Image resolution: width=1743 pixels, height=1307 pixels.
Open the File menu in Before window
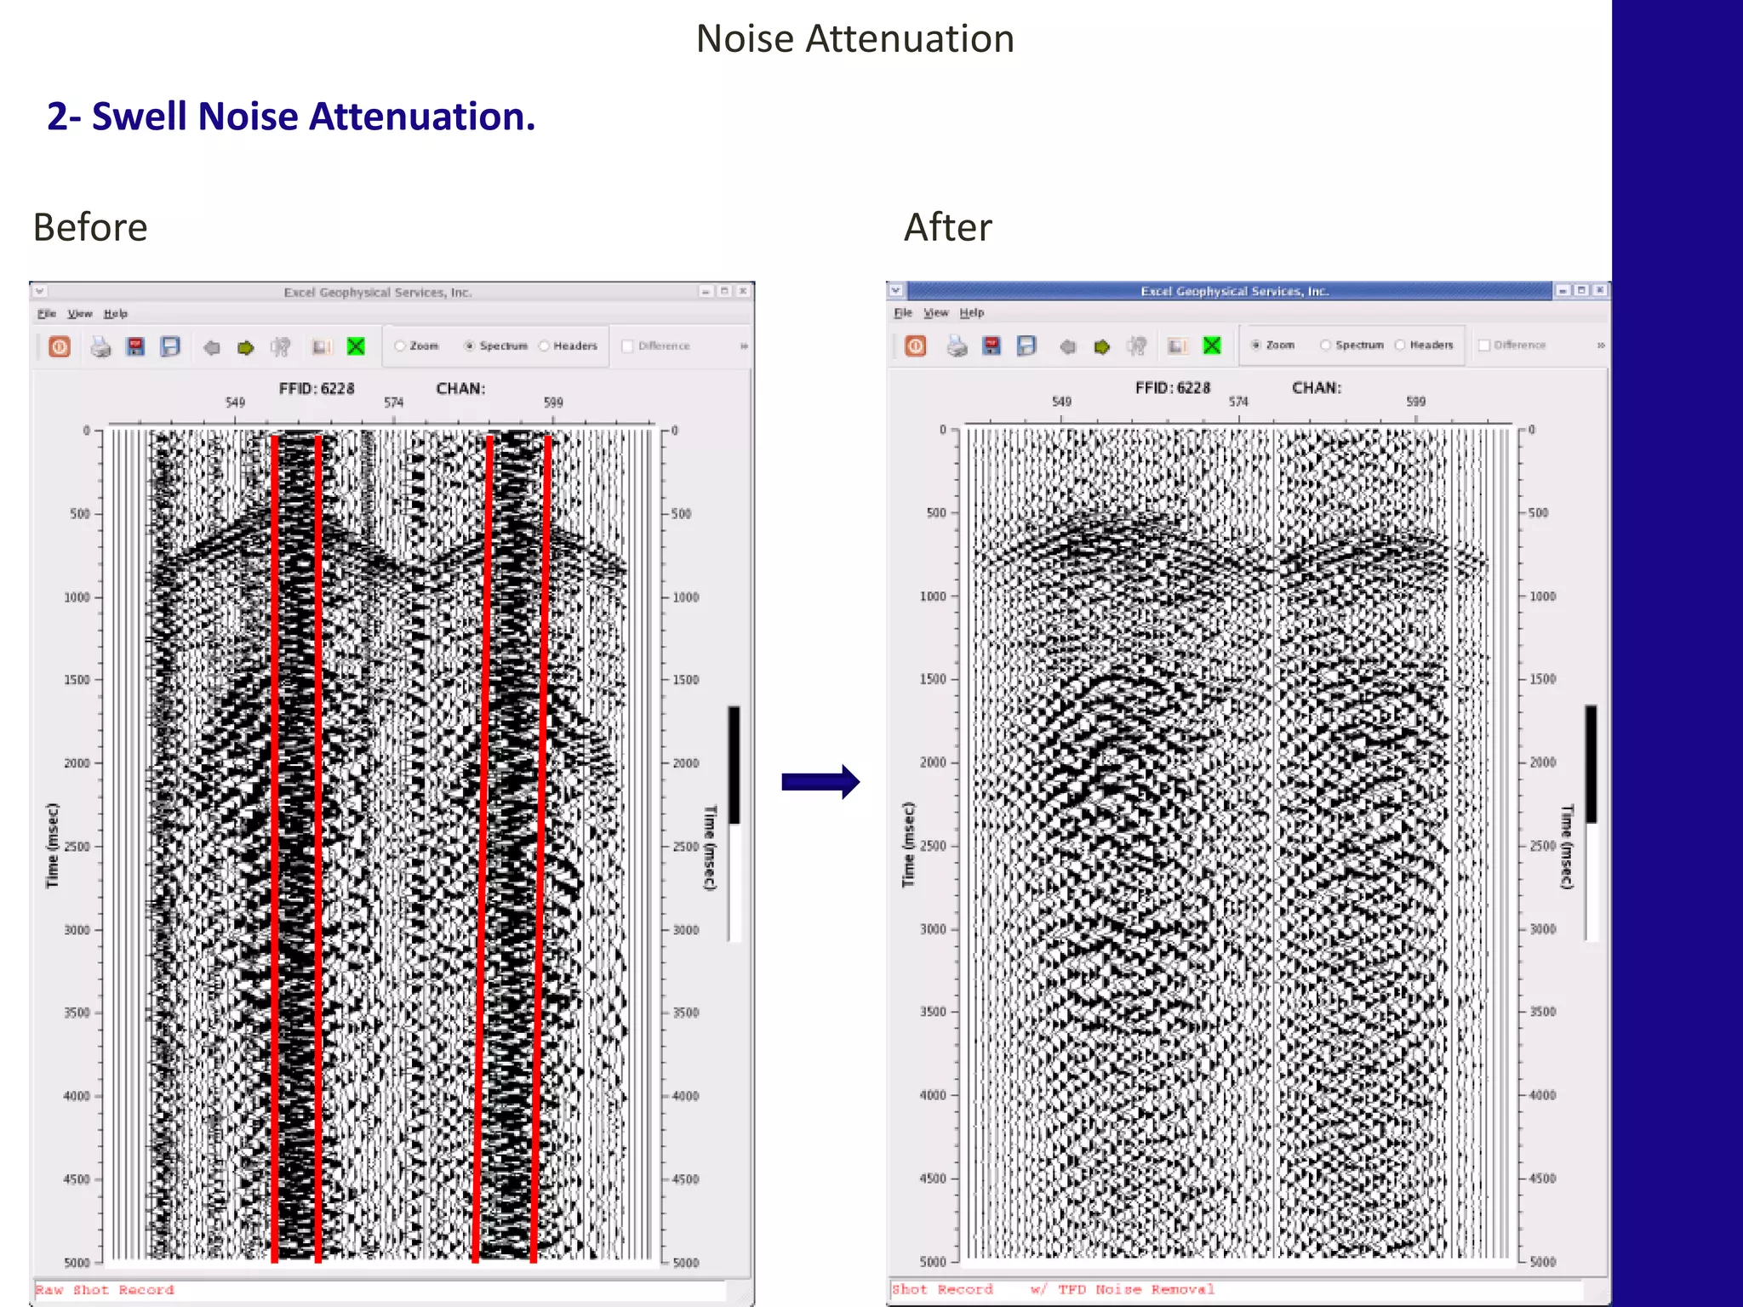47,314
